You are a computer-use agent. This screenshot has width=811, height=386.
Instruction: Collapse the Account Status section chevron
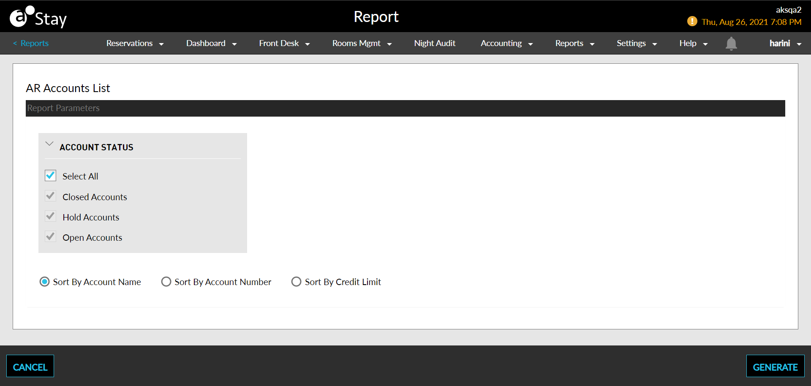(x=49, y=144)
